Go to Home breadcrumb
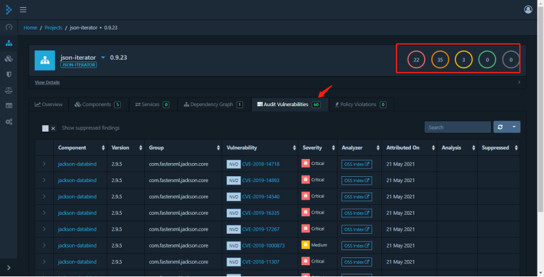Image resolution: width=544 pixels, height=277 pixels. 30,28
